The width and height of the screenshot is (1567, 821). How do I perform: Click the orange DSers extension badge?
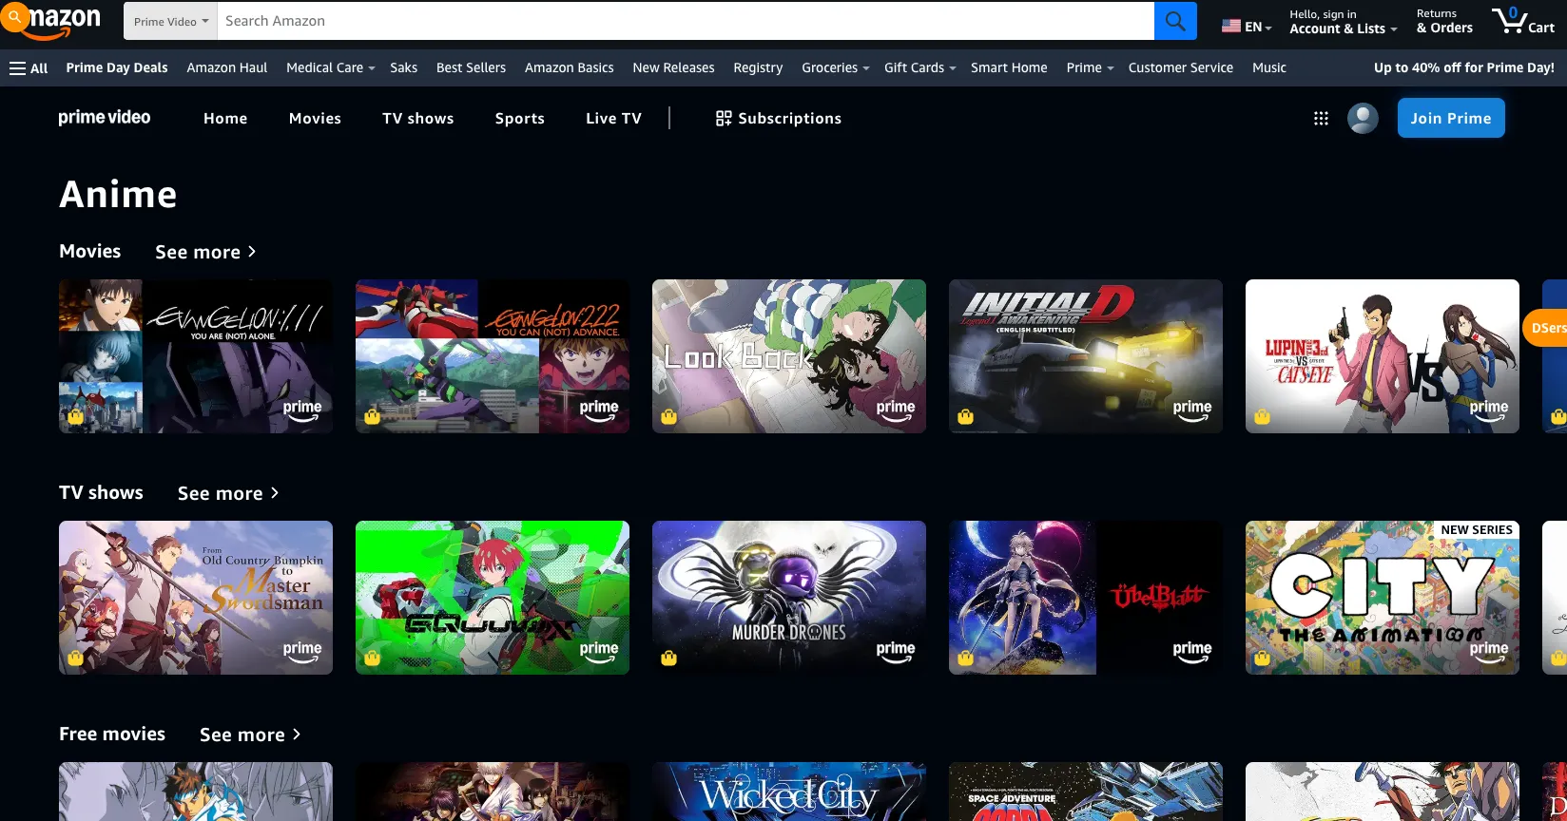point(1545,328)
